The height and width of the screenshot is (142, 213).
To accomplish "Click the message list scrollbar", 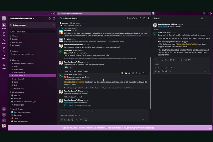I will coord(150,83).
